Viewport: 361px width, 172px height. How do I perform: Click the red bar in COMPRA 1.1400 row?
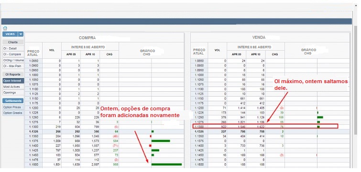coord(150,146)
